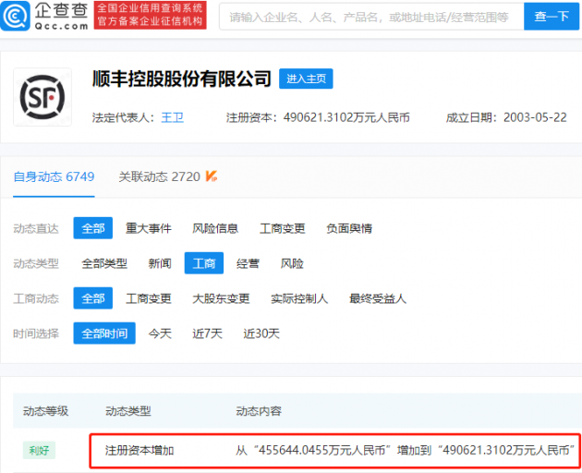The width and height of the screenshot is (582, 473).
Task: Select 最终受益人 filter option
Action: 378,298
